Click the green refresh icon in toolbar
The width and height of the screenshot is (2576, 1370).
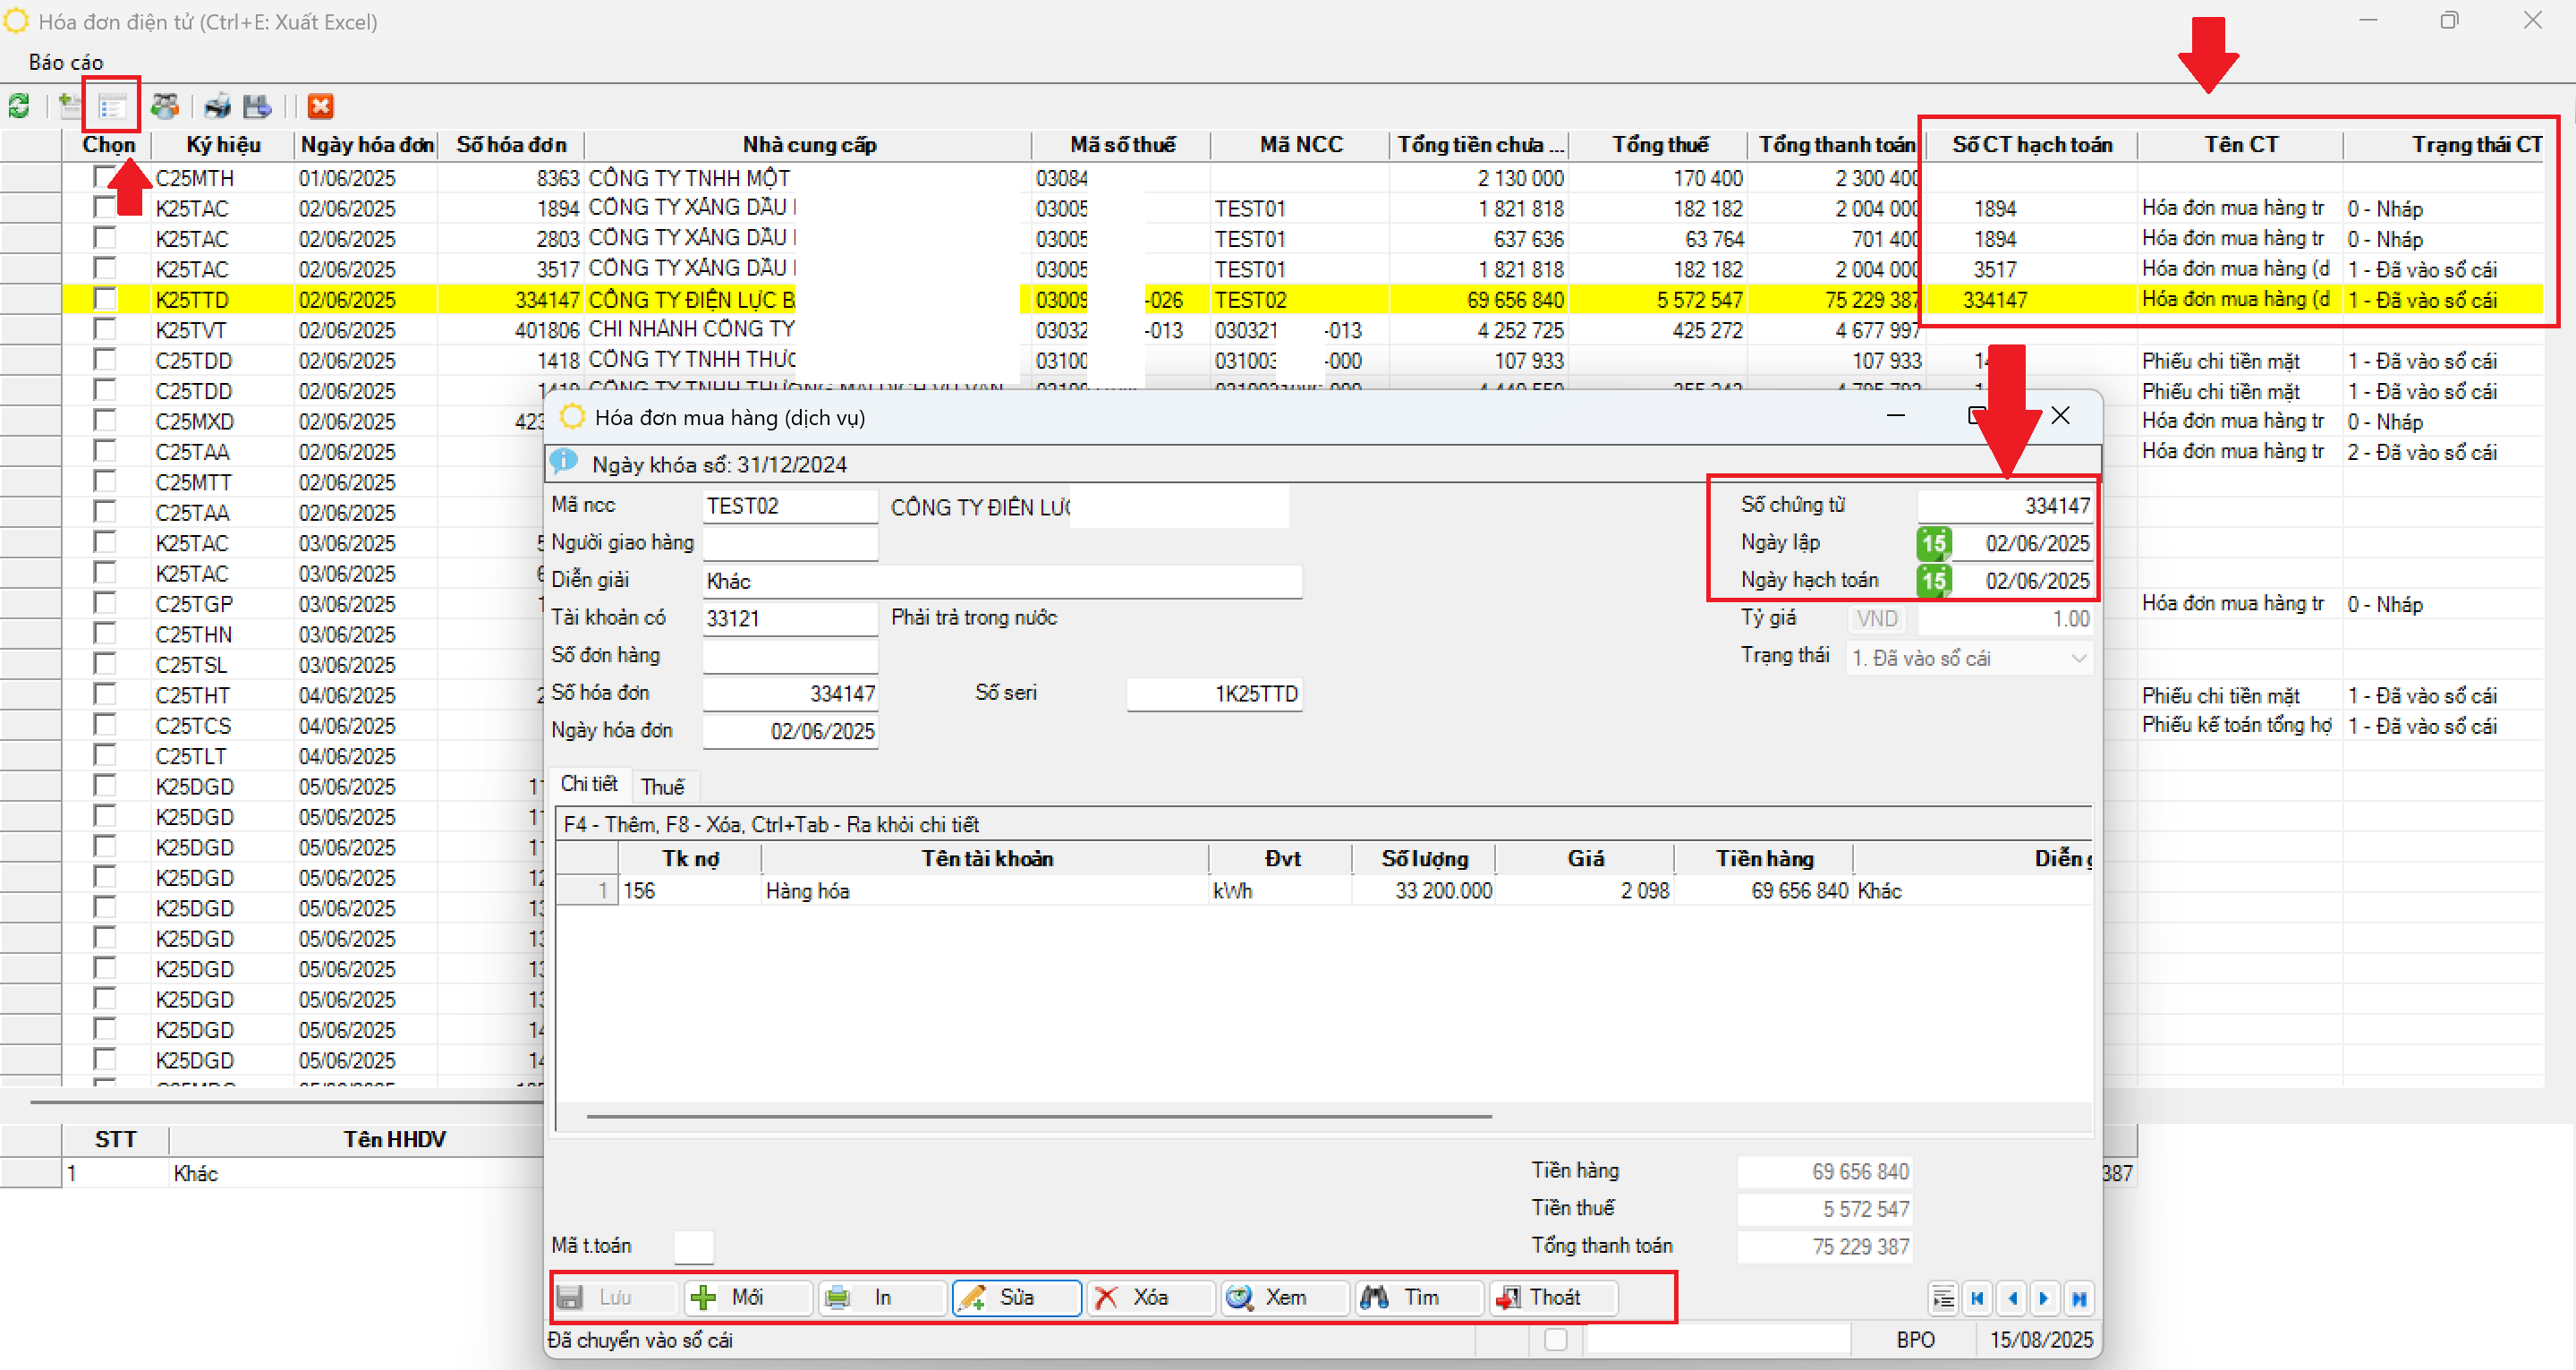click(x=19, y=106)
